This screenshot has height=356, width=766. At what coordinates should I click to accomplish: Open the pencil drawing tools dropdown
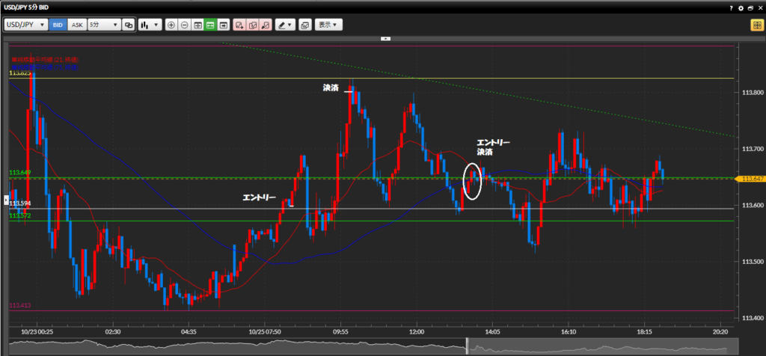click(285, 25)
